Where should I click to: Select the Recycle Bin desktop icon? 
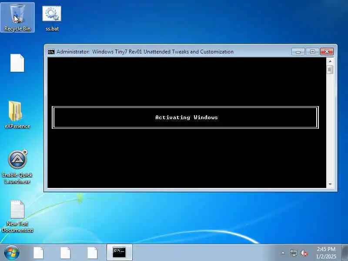click(17, 17)
